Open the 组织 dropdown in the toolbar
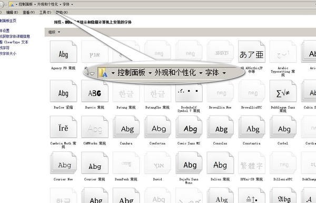Image resolution: width=316 pixels, height=203 pixels. point(54,32)
